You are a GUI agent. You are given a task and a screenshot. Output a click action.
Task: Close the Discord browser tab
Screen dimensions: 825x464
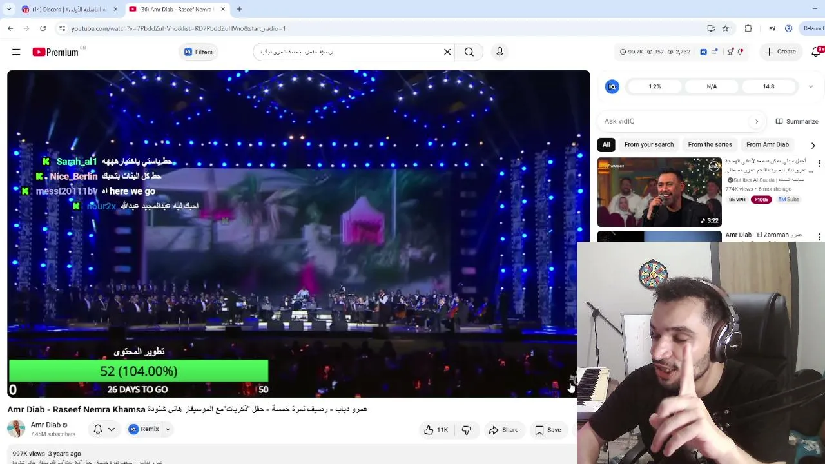116,10
